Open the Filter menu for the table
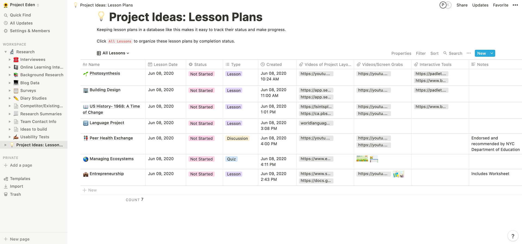This screenshot has width=522, height=244. click(421, 53)
